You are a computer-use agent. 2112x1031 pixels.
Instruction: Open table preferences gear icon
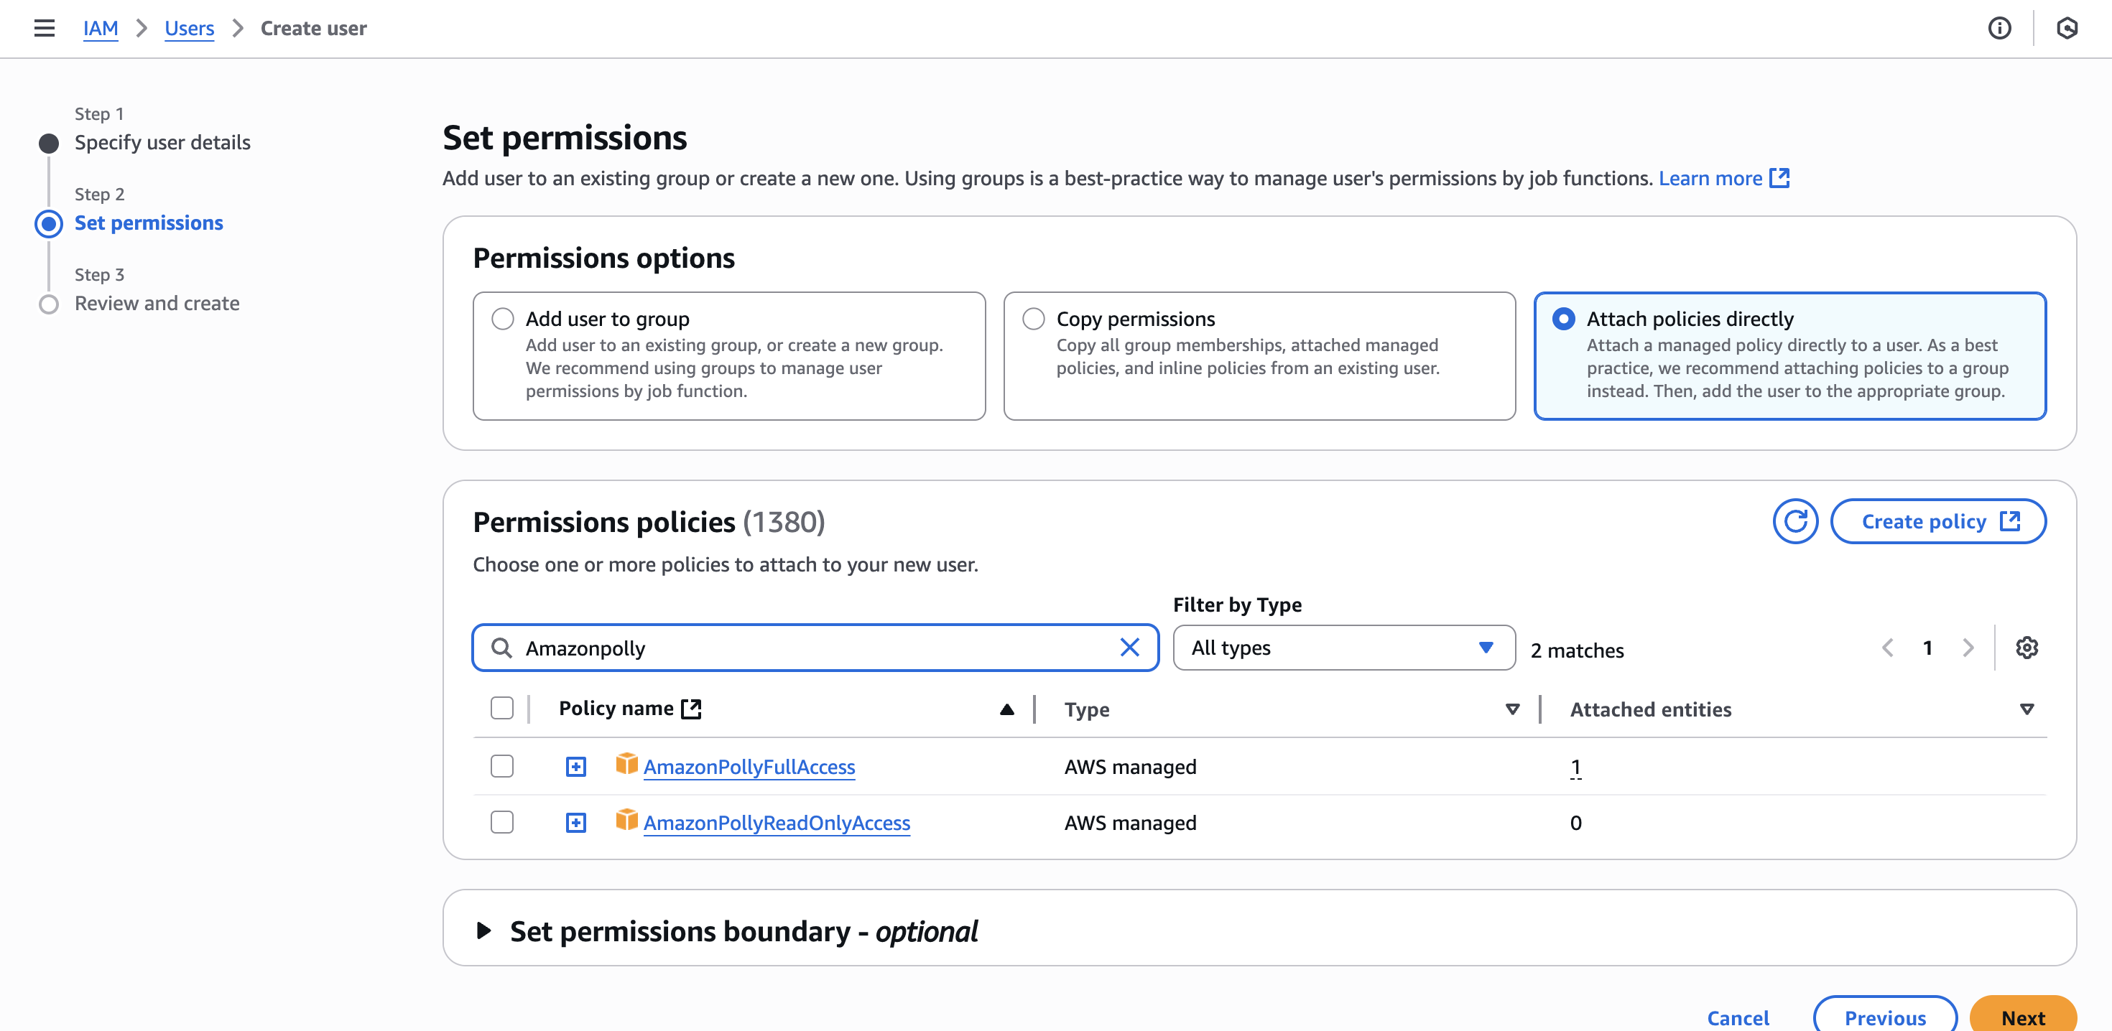[x=2026, y=648]
